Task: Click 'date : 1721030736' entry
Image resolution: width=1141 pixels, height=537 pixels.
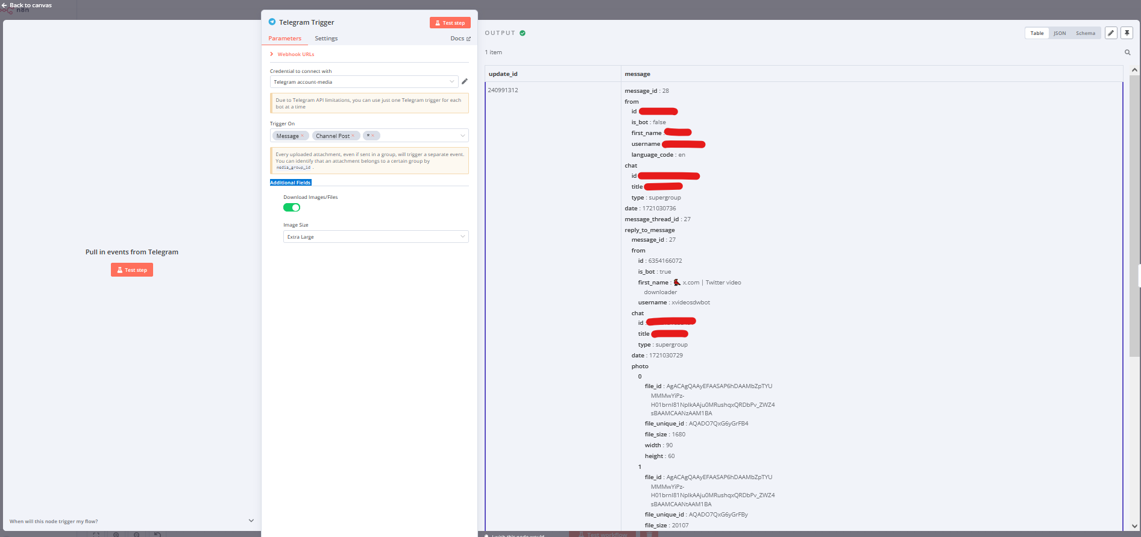Action: [650, 209]
